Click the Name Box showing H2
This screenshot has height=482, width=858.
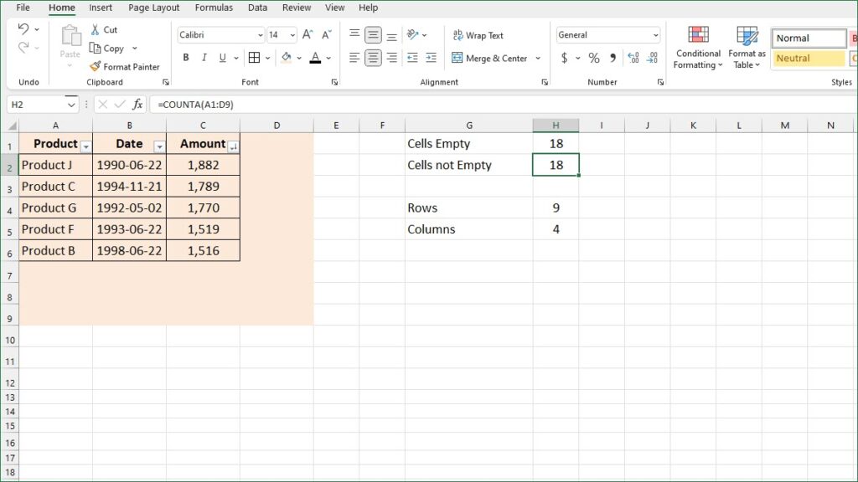click(x=37, y=104)
